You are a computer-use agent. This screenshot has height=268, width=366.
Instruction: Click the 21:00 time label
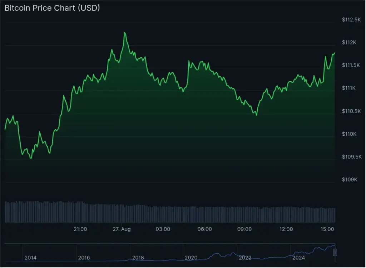80,229
